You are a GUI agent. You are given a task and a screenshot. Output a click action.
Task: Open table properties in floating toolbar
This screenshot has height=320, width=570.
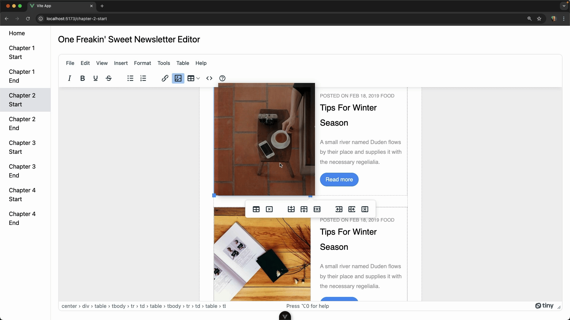tap(256, 209)
